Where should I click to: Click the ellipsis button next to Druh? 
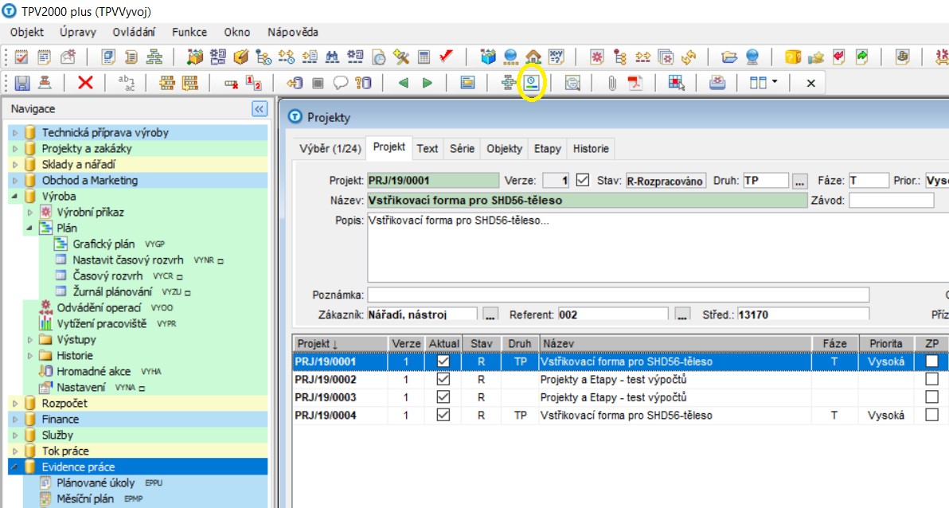[x=799, y=181]
